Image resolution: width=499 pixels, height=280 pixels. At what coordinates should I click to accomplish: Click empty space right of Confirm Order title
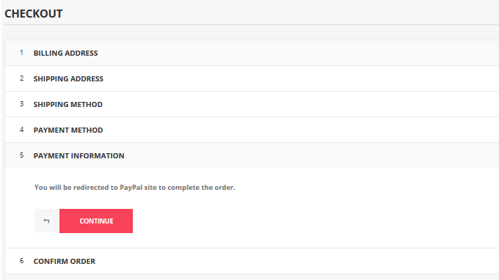pyautogui.click(x=296, y=261)
